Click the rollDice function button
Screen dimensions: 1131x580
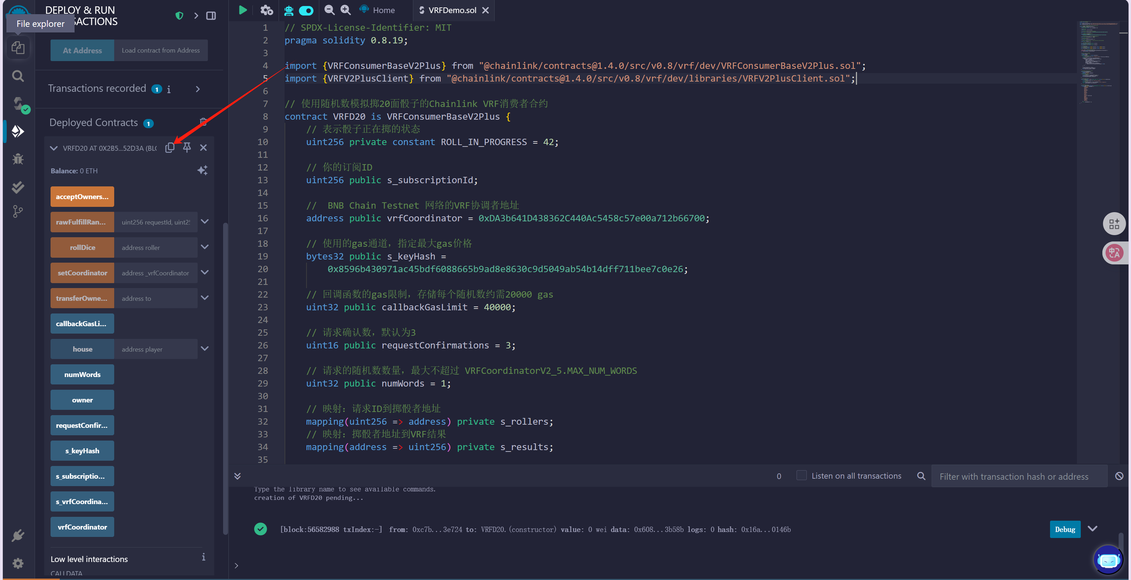point(82,247)
